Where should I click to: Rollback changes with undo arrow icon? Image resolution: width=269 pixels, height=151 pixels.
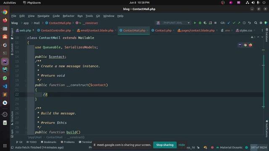249,23
